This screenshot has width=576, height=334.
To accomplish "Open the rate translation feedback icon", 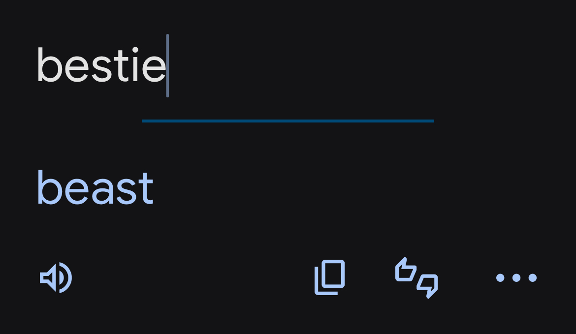I will pos(416,277).
